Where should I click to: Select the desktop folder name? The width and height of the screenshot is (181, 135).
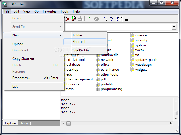click(72, 70)
